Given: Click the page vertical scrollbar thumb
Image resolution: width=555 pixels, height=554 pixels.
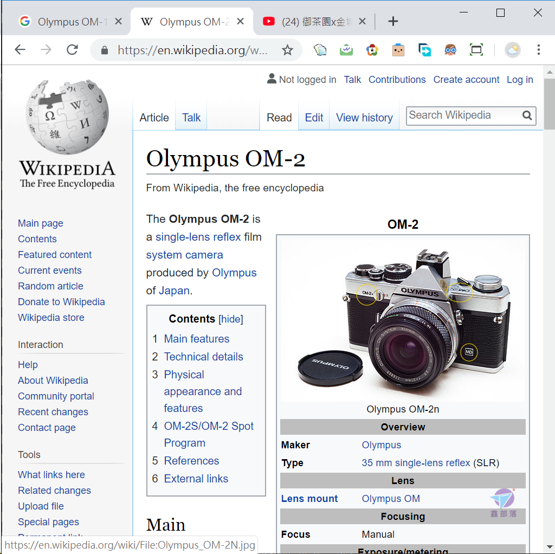Looking at the screenshot, I should [549, 104].
